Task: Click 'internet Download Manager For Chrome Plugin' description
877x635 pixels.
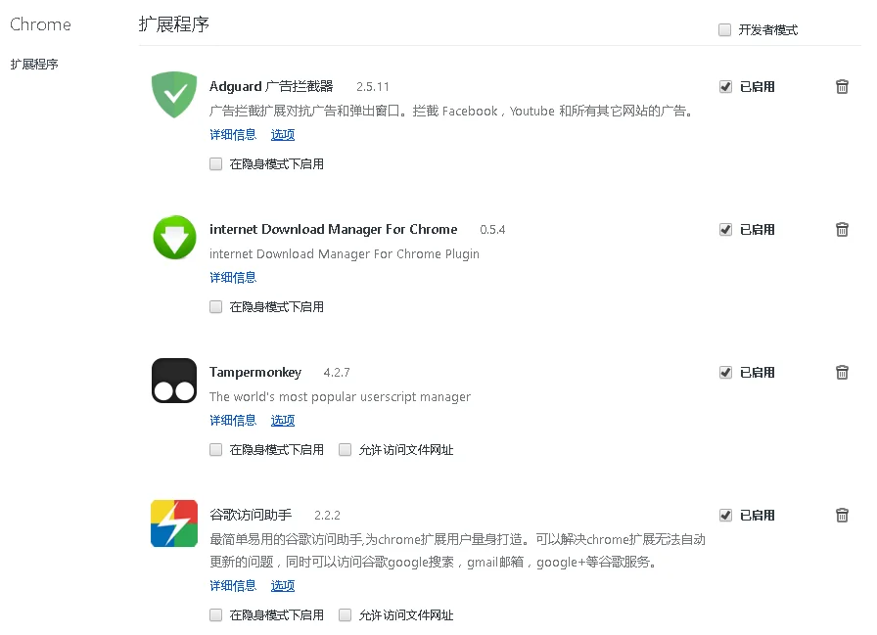Action: [x=344, y=254]
